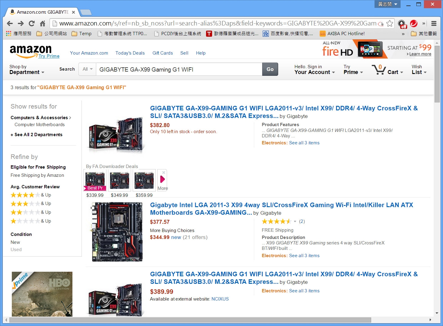This screenshot has width=443, height=326.
Task: Close the FA Downloader Deals widget
Action: [x=164, y=173]
